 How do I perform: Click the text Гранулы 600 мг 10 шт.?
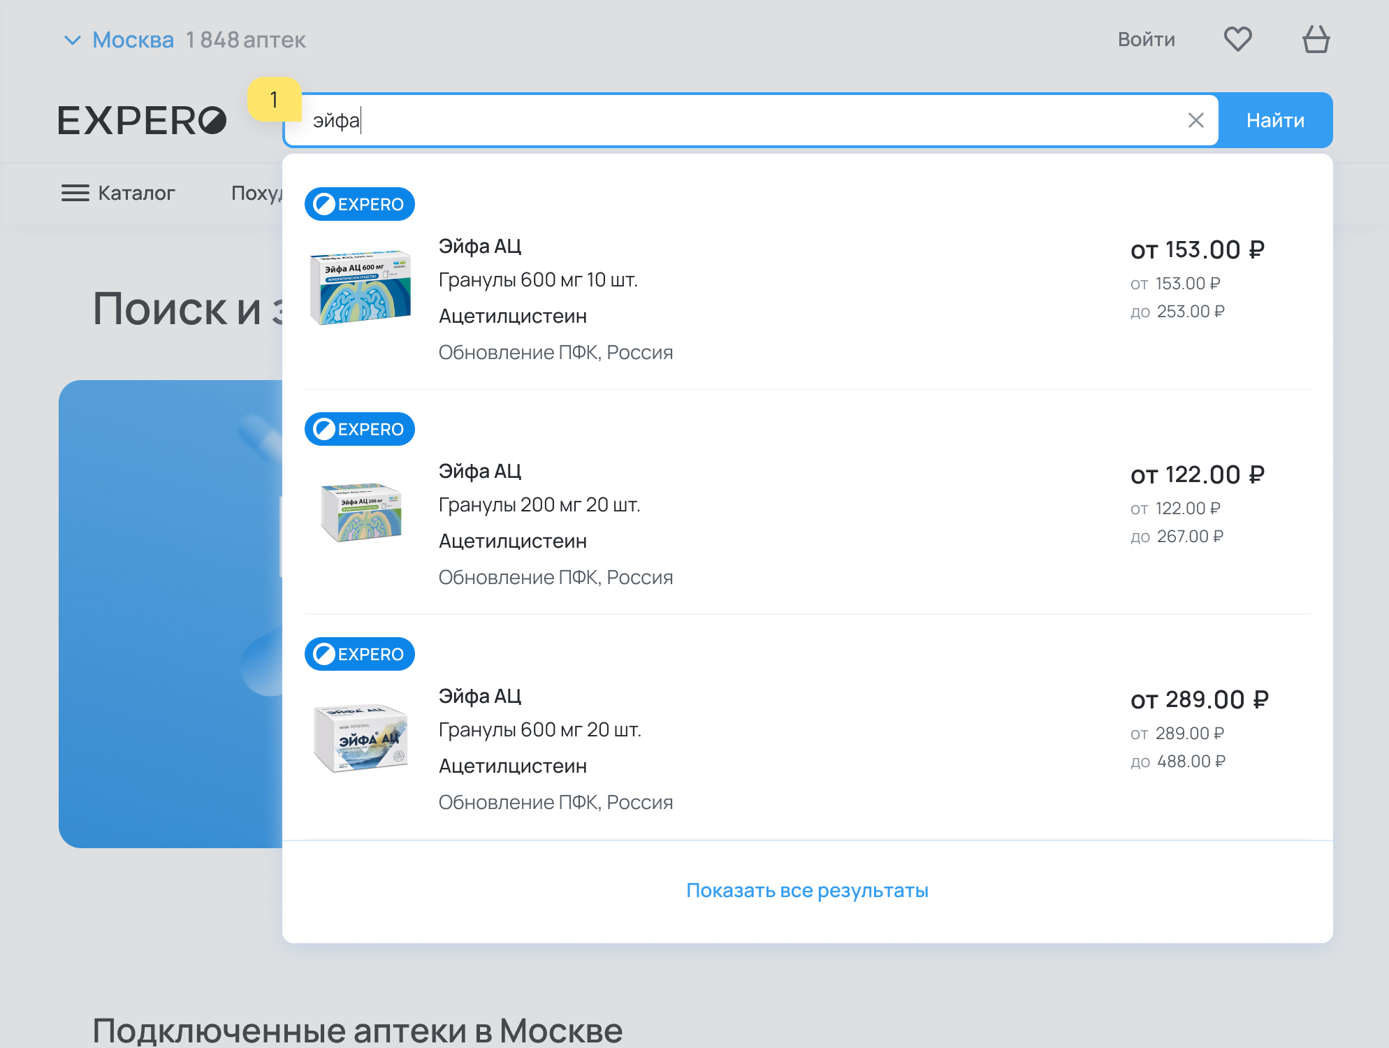538,279
